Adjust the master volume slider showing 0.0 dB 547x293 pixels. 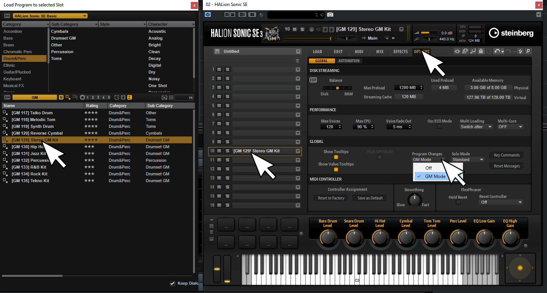tap(429, 33)
